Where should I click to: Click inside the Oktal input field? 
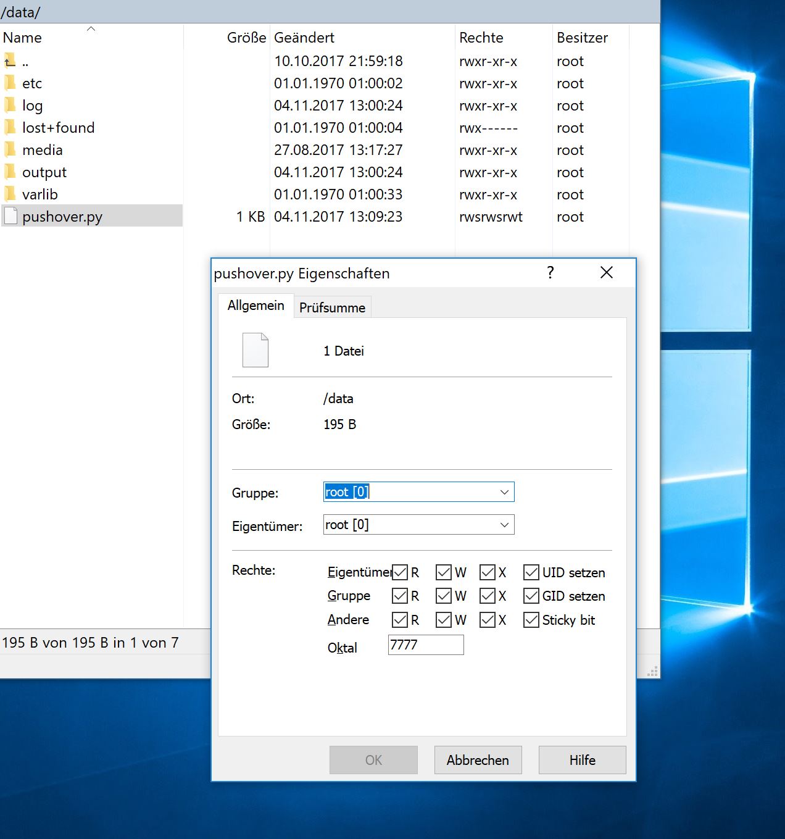click(426, 645)
